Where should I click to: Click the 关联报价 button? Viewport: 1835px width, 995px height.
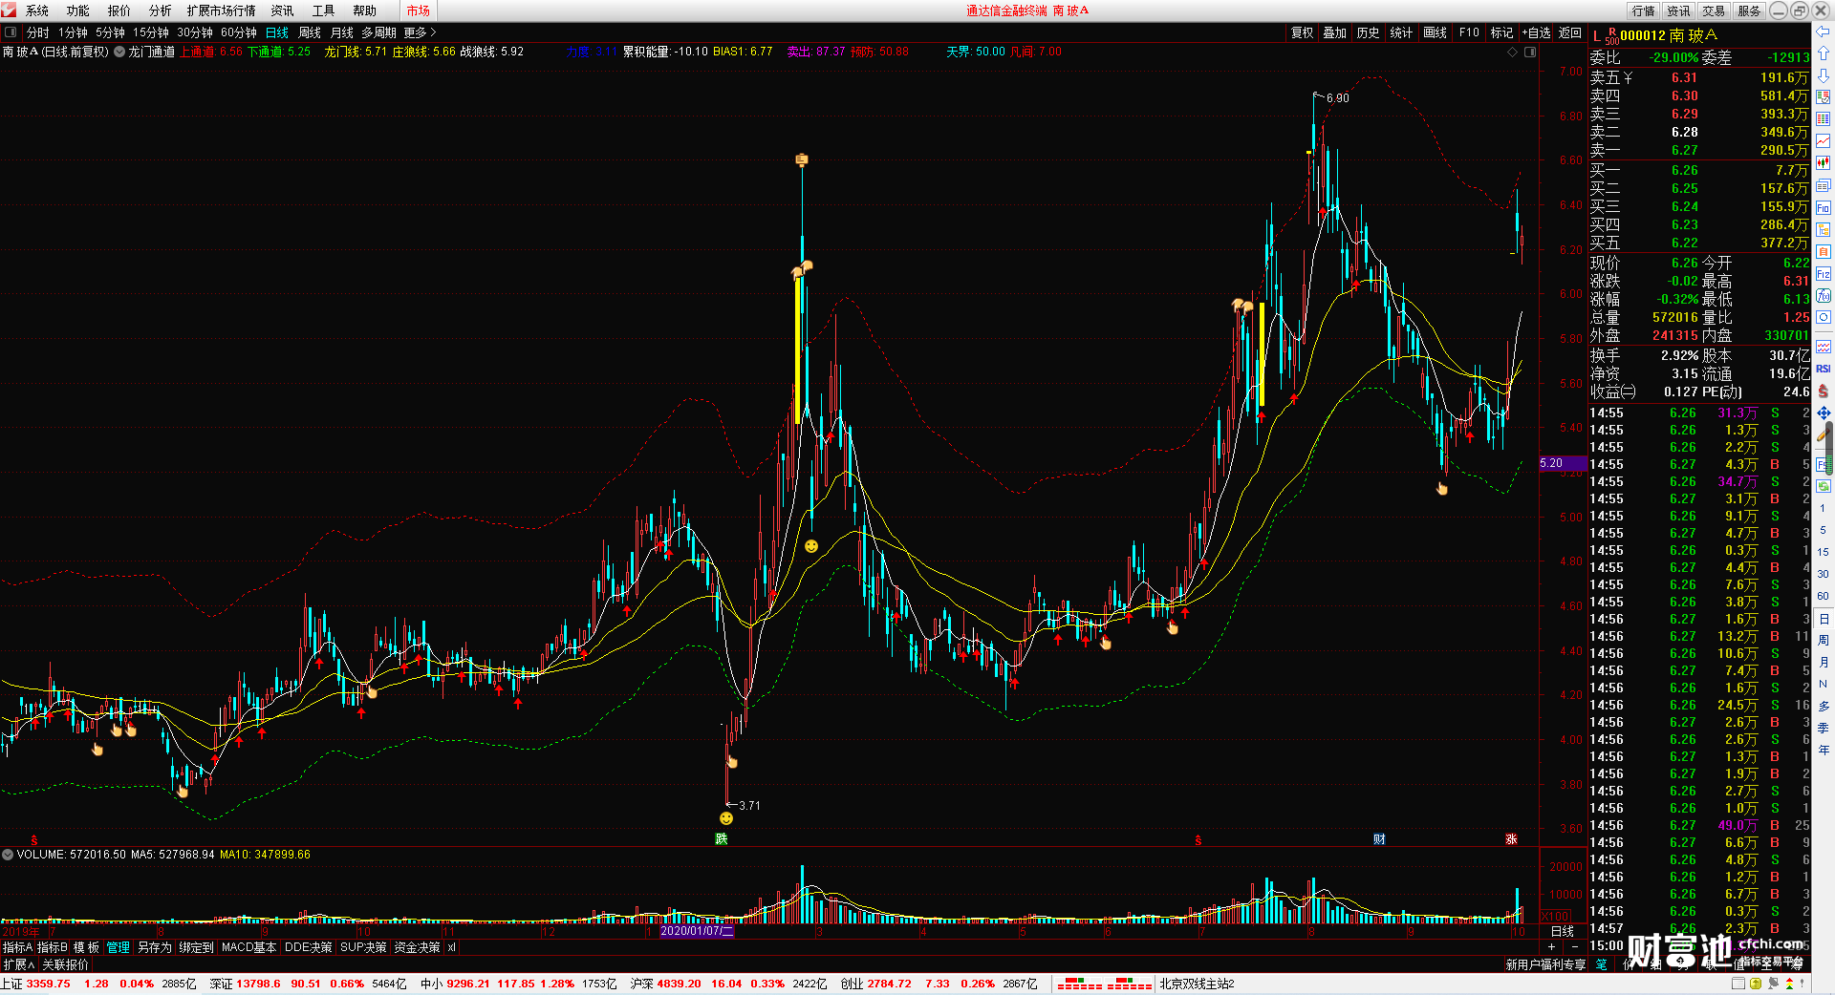[x=65, y=964]
